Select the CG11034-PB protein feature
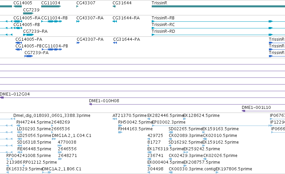The image size is (285, 174). click(x=52, y=49)
